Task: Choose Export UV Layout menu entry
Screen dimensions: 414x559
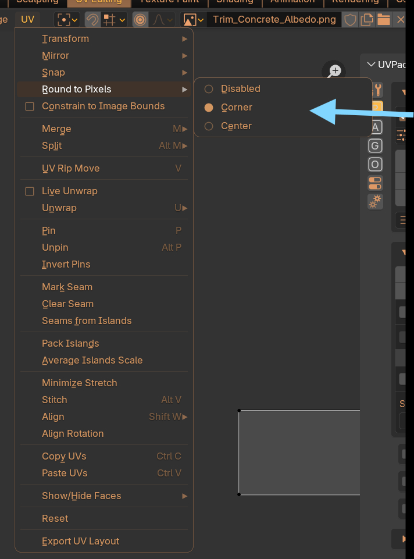Action: (x=80, y=541)
